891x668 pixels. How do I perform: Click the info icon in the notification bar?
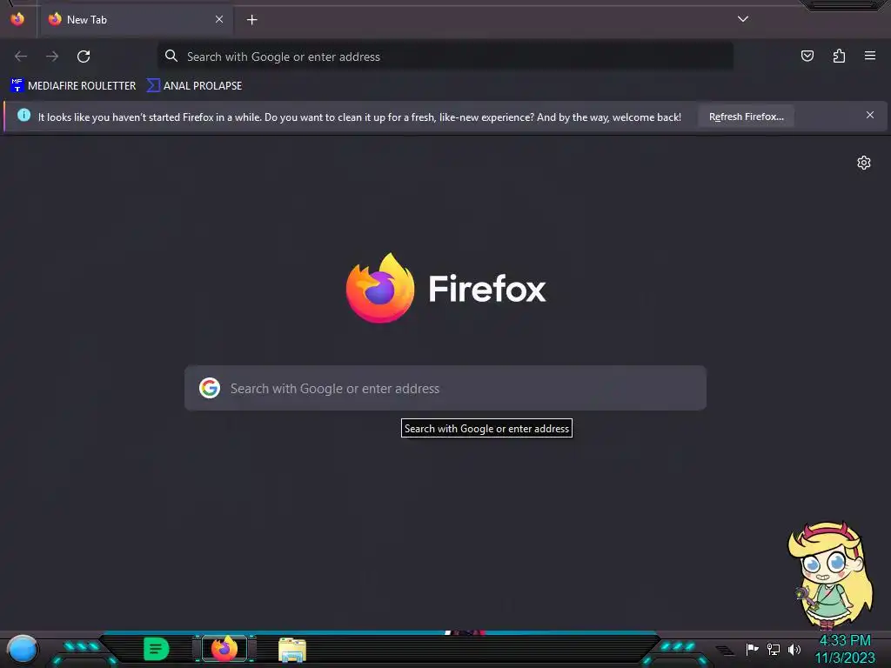[23, 116]
